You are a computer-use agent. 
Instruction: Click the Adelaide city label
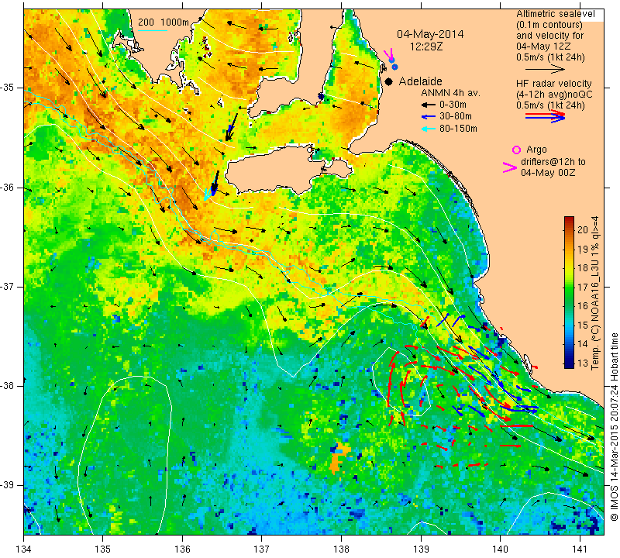(420, 81)
